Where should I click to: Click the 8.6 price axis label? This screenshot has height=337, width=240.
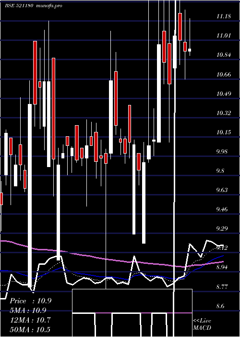coord(221,306)
